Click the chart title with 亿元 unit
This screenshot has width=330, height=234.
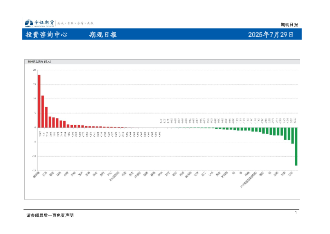coord(39,62)
